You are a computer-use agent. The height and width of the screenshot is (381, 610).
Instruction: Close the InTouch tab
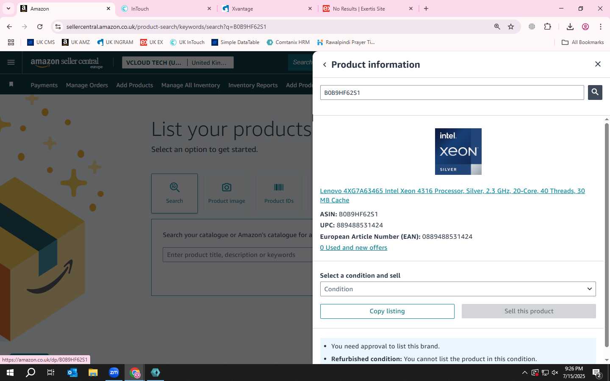click(209, 8)
